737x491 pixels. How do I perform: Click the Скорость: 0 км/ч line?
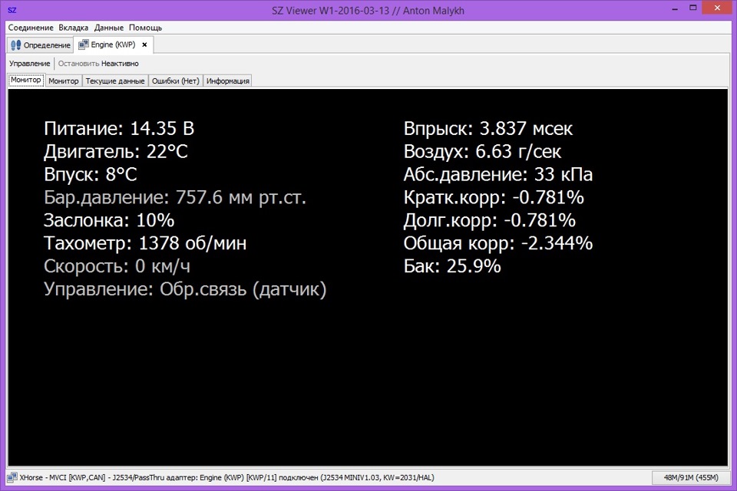click(x=117, y=266)
